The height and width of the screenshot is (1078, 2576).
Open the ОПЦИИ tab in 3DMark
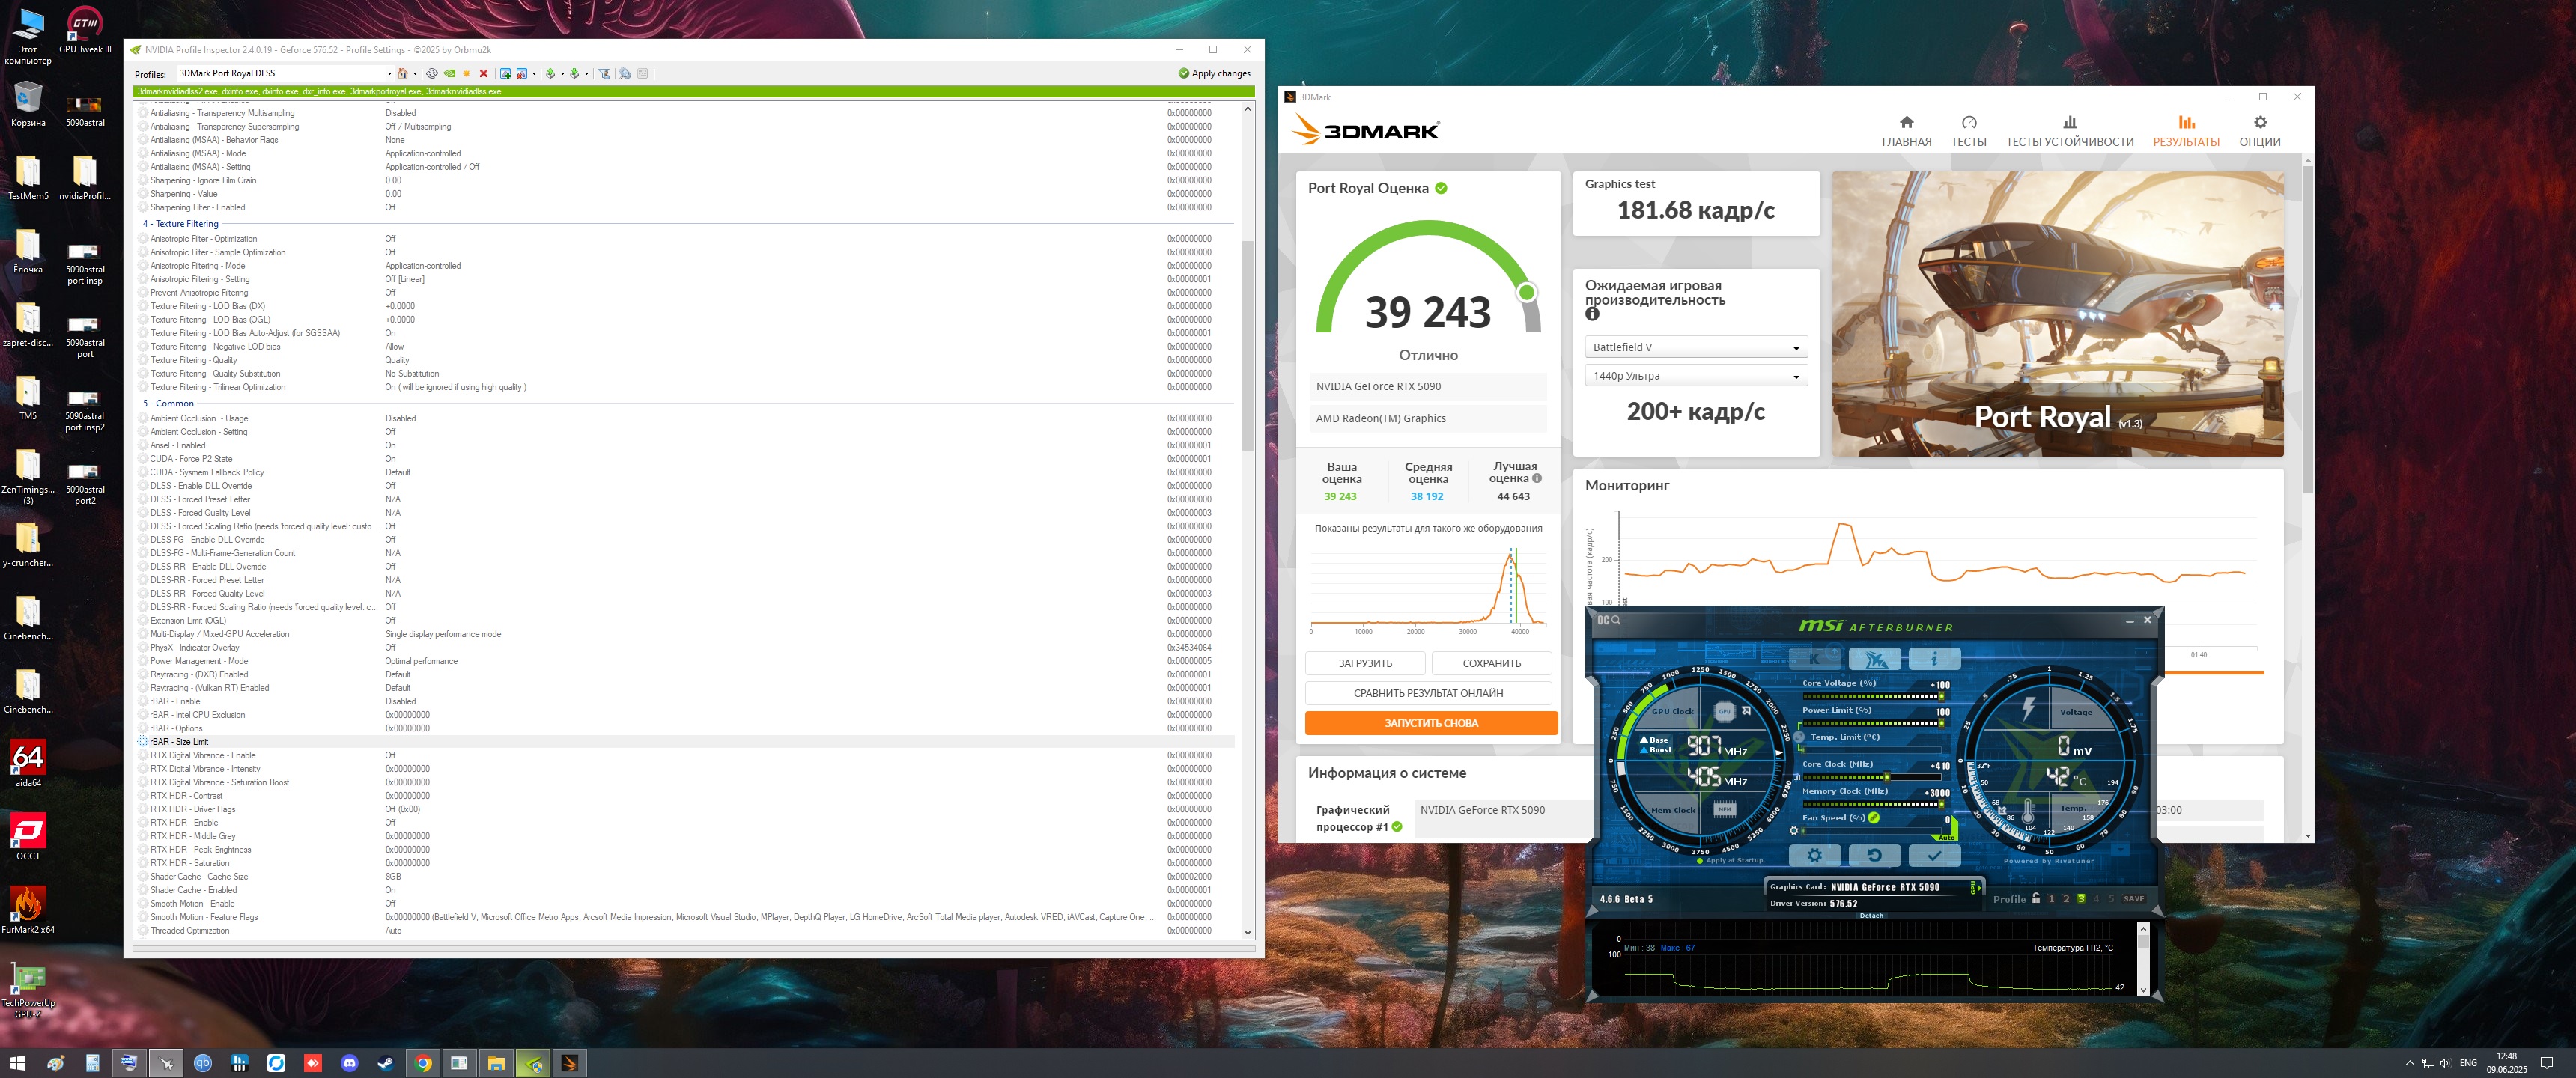coord(2259,131)
